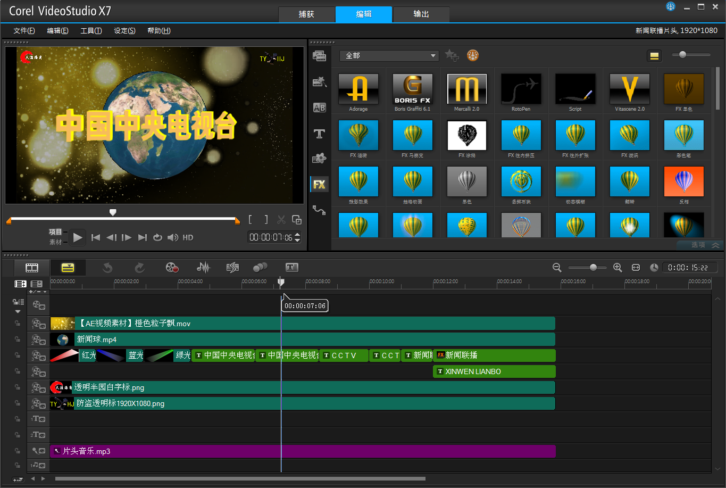Switch to storyboard view

coord(32,268)
